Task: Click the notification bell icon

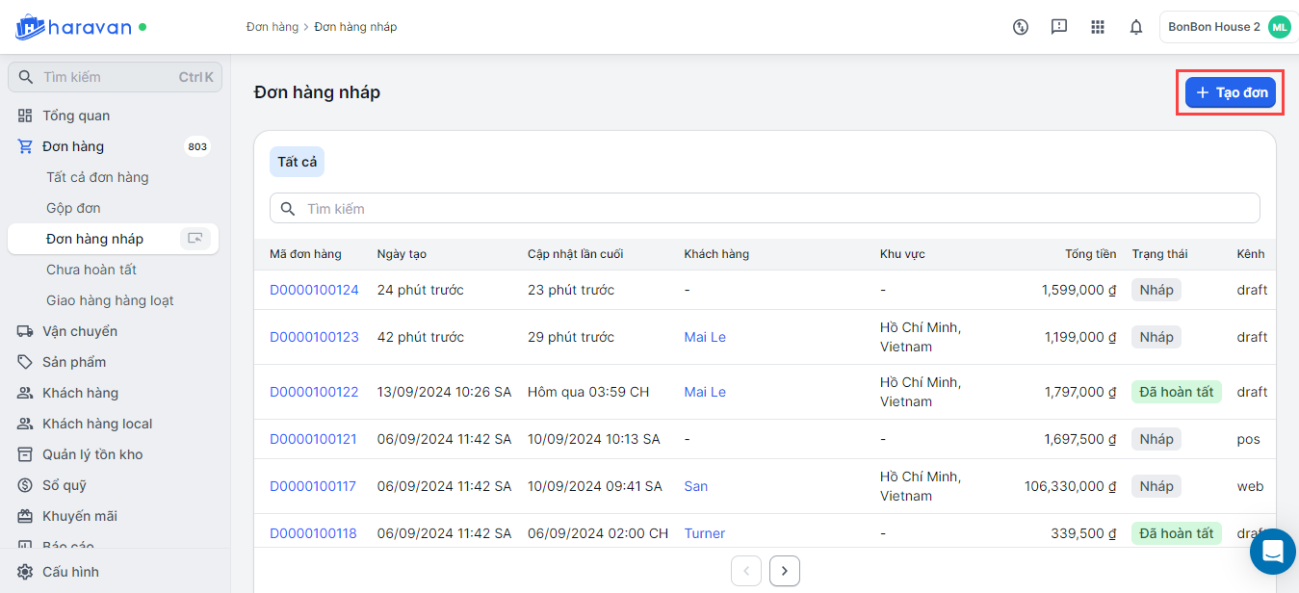Action: coord(1136,27)
